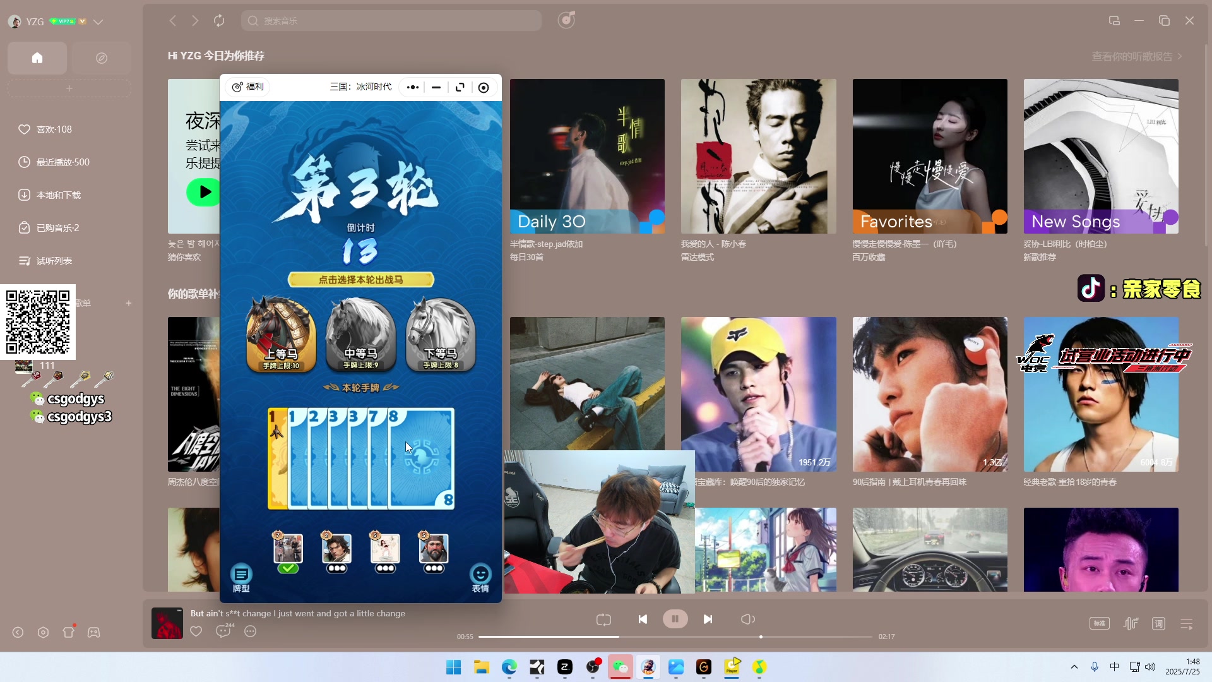The height and width of the screenshot is (682, 1212).
Task: Open the 牌型 card types button
Action: click(241, 578)
